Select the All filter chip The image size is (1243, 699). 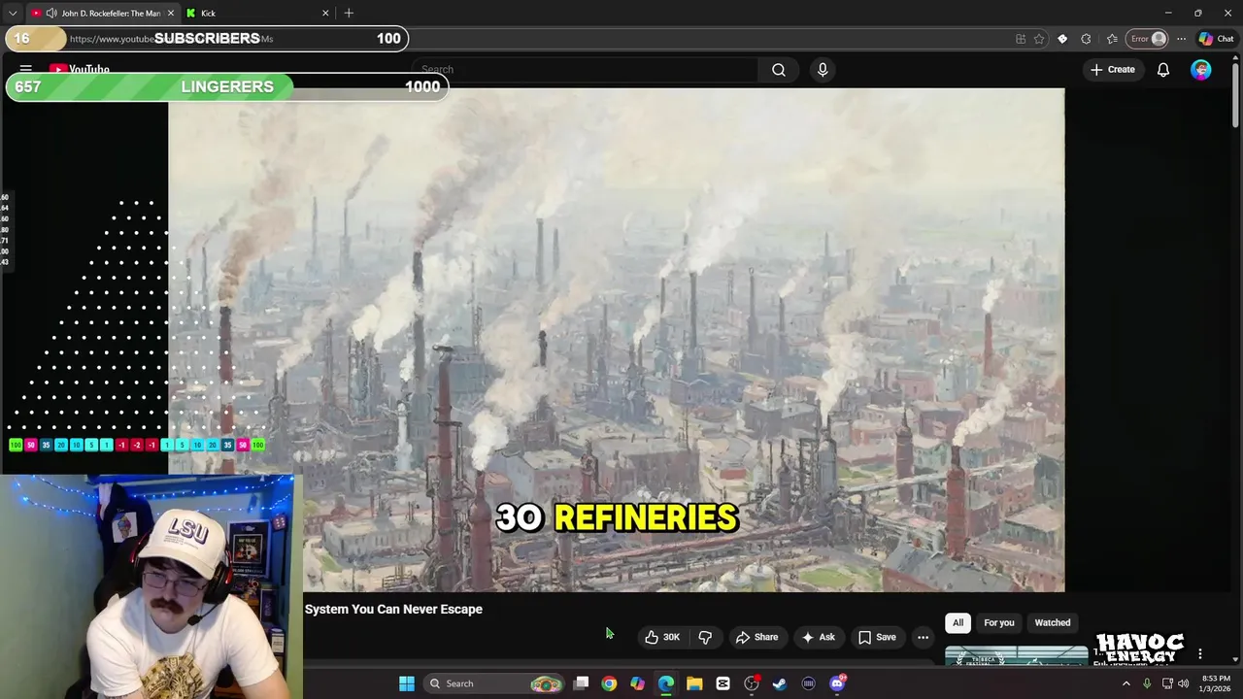coord(957,622)
